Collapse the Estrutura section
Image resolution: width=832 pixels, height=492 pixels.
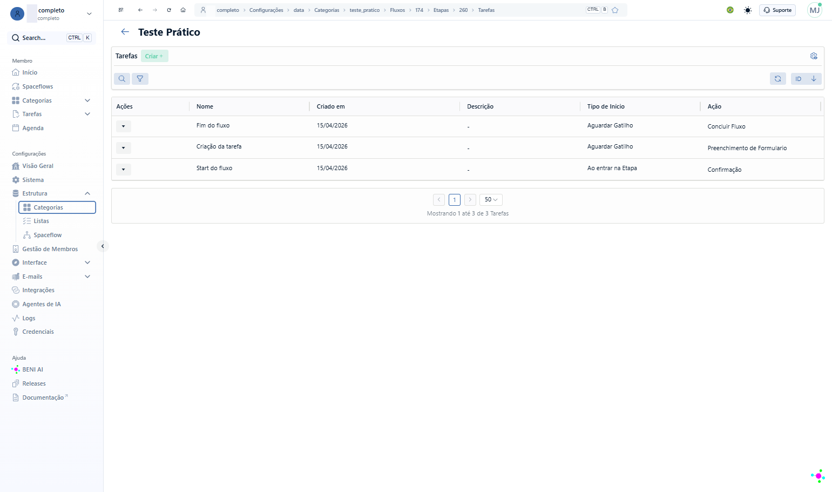click(87, 193)
